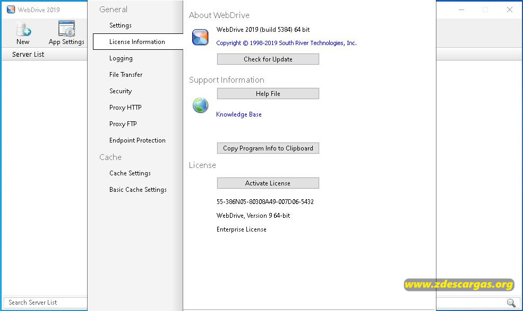This screenshot has height=311, width=523.
Task: Open App Settings from the toolbar
Action: tap(66, 33)
